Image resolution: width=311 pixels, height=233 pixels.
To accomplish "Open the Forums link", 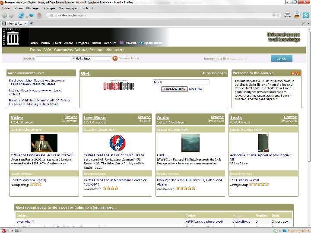I will coord(35,50).
